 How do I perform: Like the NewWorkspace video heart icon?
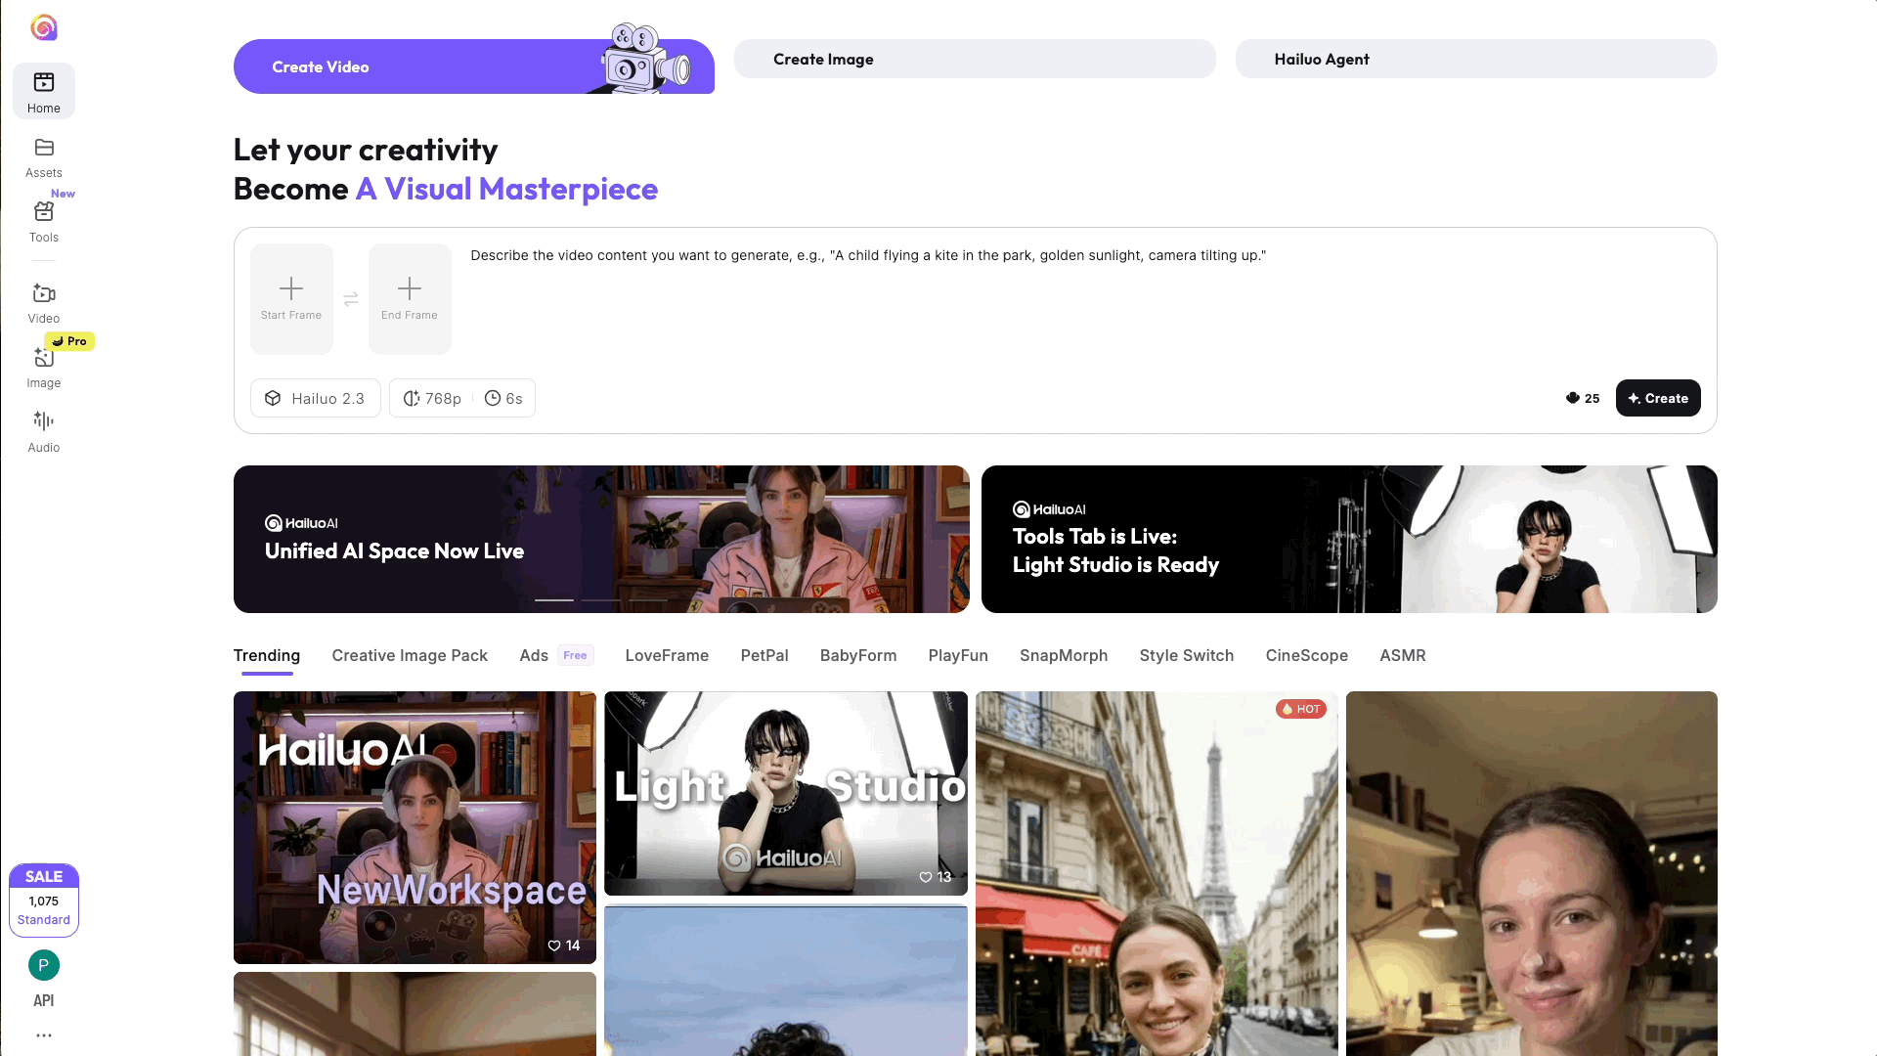pos(554,946)
